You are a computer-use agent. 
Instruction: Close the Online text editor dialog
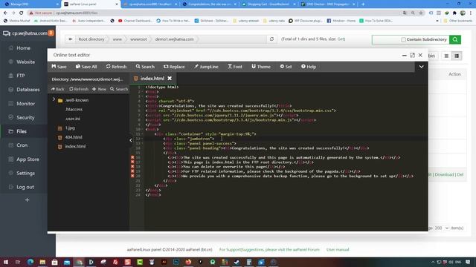click(420, 55)
